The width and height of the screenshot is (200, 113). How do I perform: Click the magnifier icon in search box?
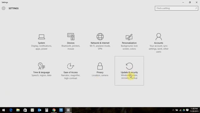coord(196,8)
